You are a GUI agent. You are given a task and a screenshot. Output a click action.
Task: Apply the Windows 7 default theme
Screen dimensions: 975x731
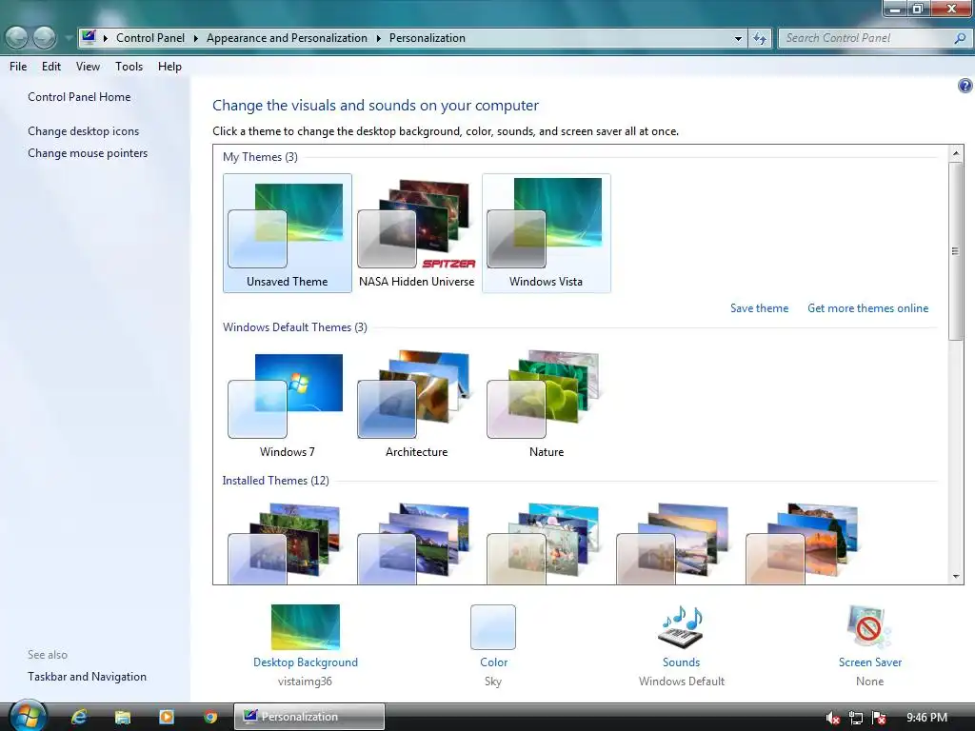(x=288, y=404)
